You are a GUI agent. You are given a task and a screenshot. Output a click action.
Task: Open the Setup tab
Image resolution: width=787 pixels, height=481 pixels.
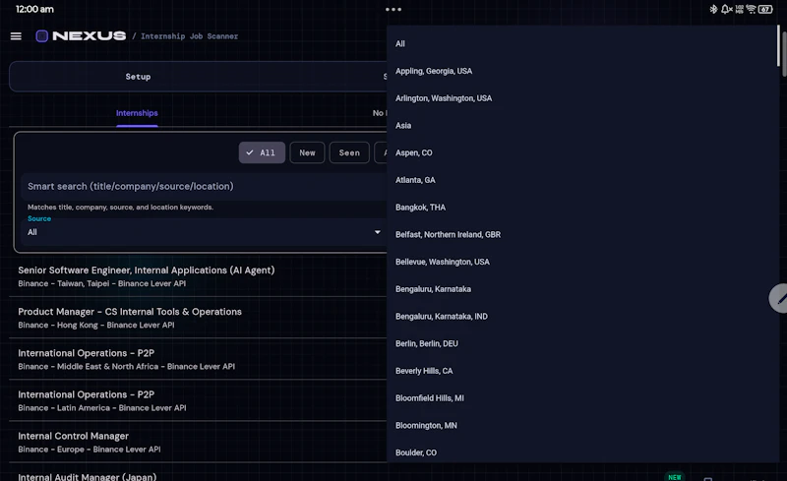138,77
